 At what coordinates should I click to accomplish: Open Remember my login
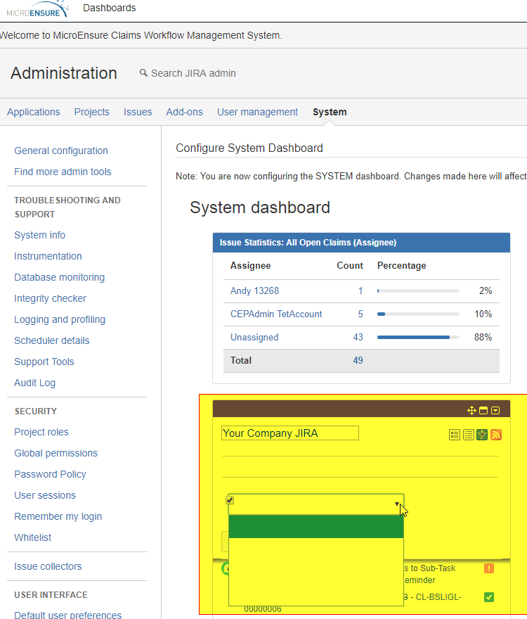point(58,516)
